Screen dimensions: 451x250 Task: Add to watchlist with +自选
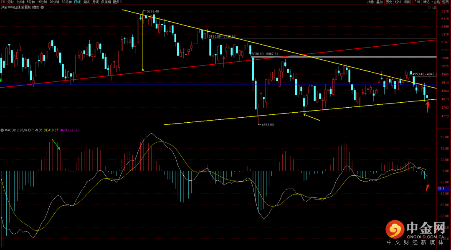pyautogui.click(x=436, y=2)
